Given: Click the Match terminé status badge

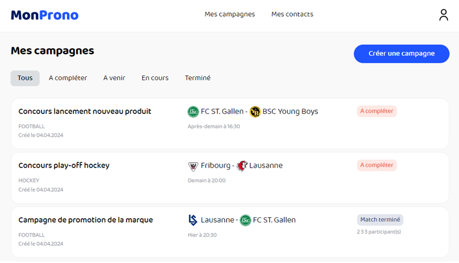Looking at the screenshot, I should click(380, 220).
